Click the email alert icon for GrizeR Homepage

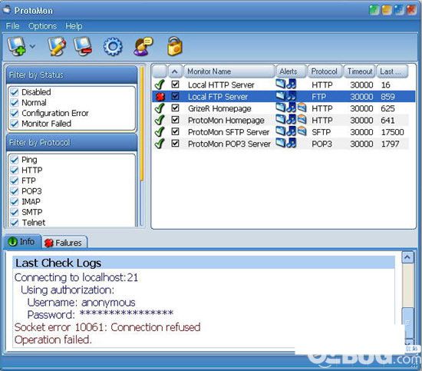302,108
